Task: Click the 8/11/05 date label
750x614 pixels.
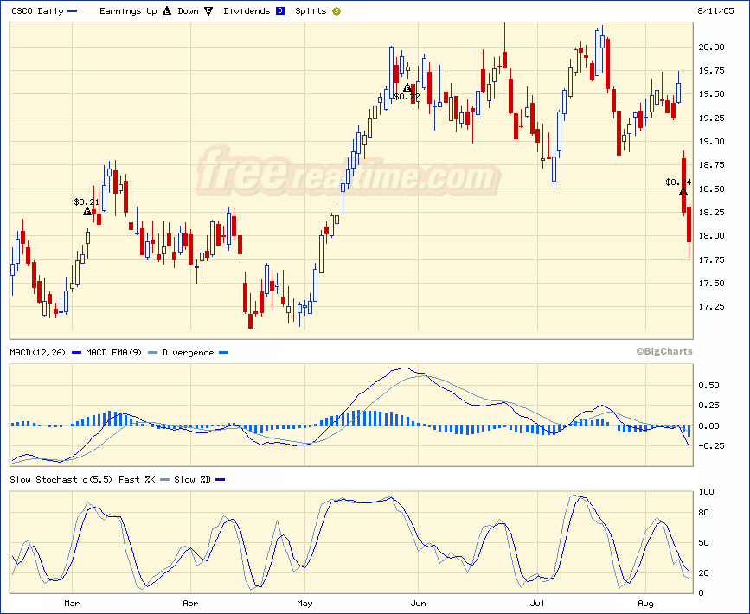Action: pyautogui.click(x=715, y=11)
